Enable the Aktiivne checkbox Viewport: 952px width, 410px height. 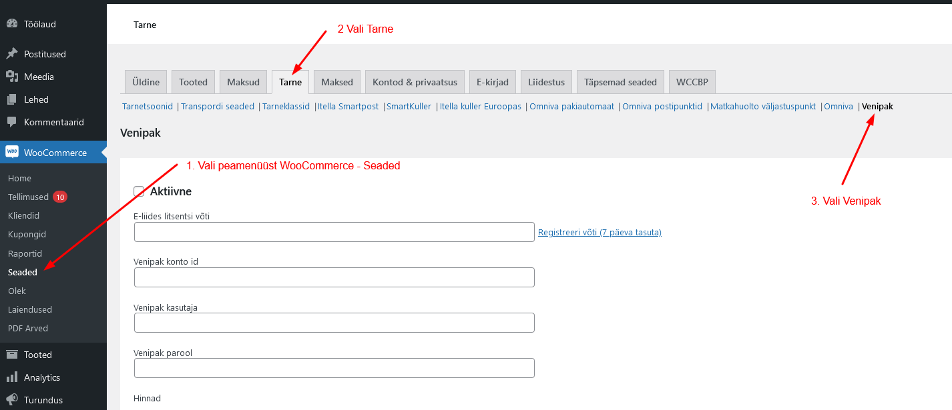click(139, 192)
